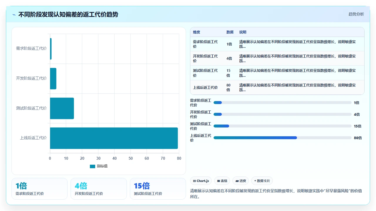Click the trend icon beside the page title
The width and height of the screenshot is (376, 211).
point(14,15)
